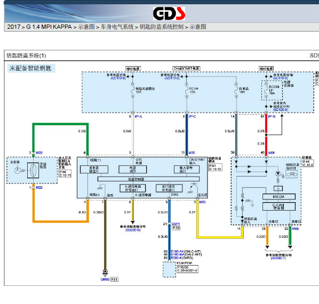Image resolution: width=319 pixels, height=304 pixels.
Task: Open SD110-6 link beside 钥匙防盗模块 10A fuse
Action: [x=118, y=78]
